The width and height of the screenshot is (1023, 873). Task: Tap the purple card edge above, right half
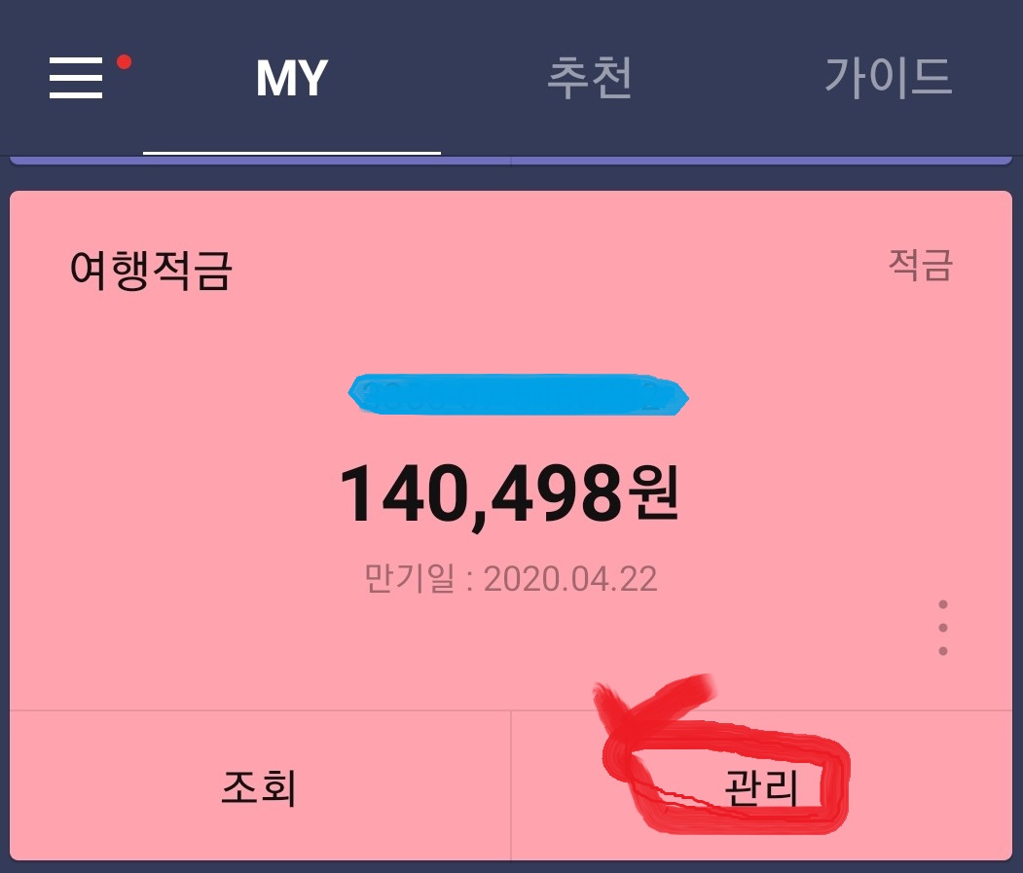(x=761, y=161)
